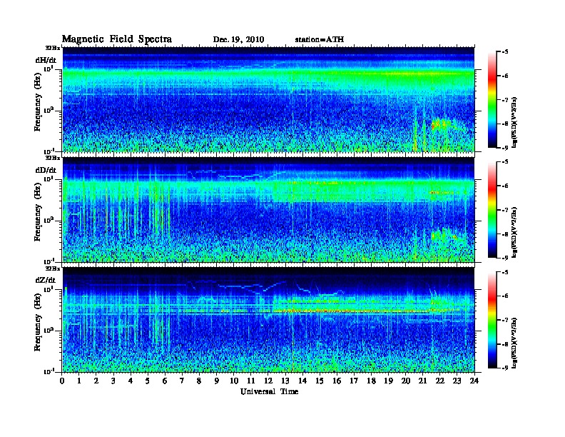Image resolution: width=565 pixels, height=437 pixels.
Task: Click inside the dZ/dt spectrogram plot
Action: 268,320
